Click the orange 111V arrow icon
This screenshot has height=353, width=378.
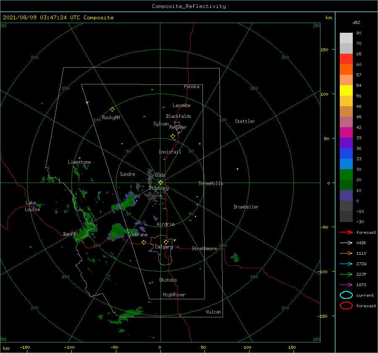pos(346,253)
